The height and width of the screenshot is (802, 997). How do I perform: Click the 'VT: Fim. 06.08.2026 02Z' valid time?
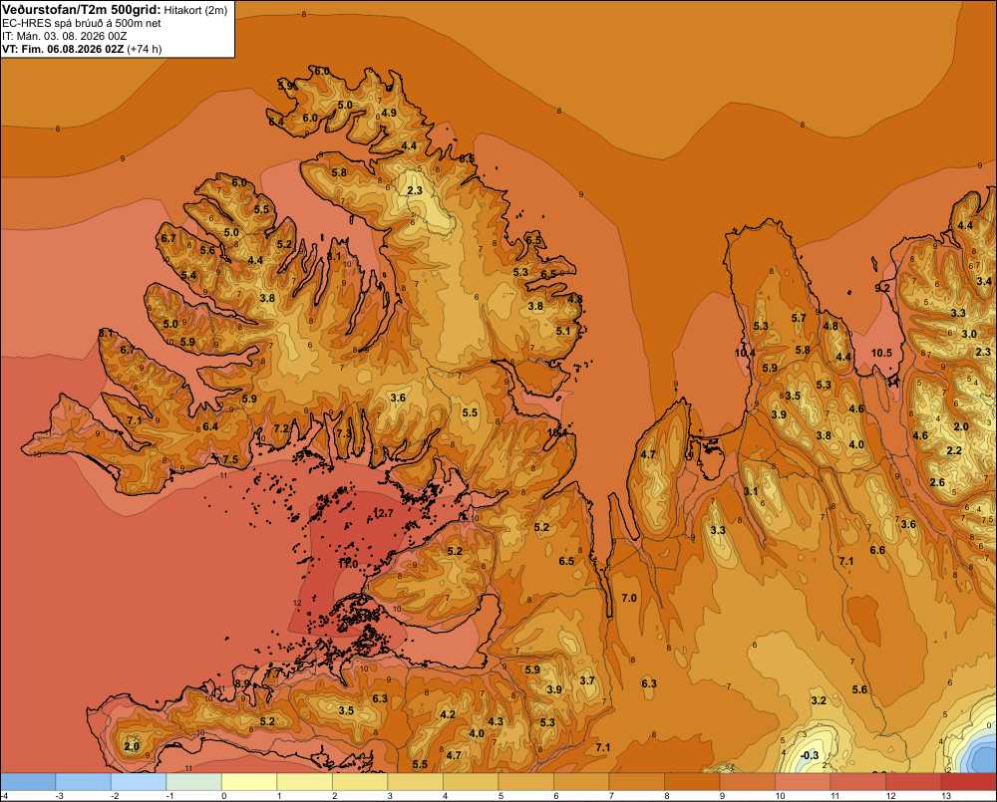[x=63, y=49]
